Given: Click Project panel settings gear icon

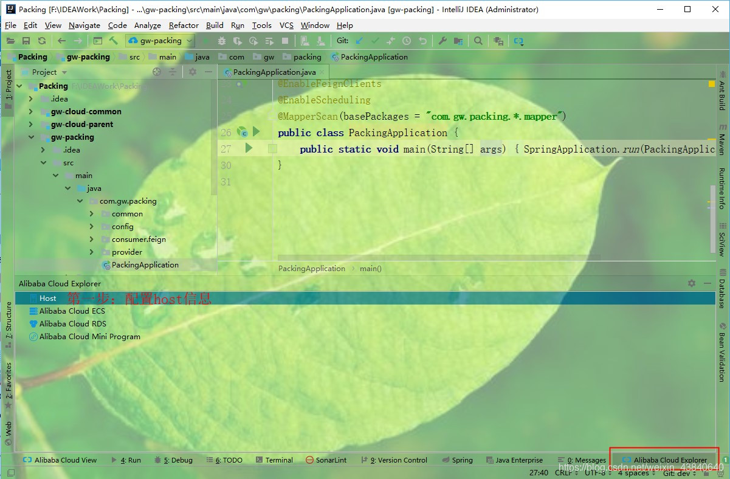Looking at the screenshot, I should [x=193, y=72].
